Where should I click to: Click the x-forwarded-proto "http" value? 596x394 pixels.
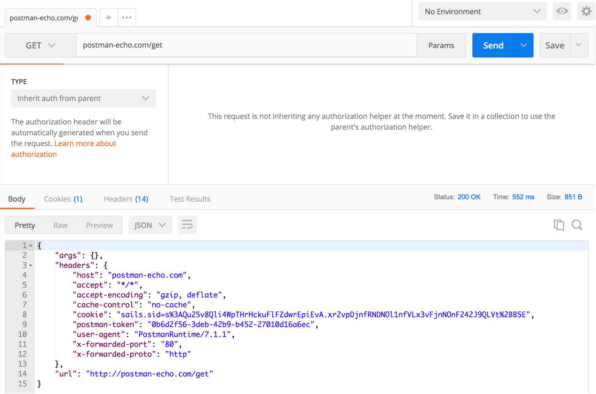pos(178,354)
